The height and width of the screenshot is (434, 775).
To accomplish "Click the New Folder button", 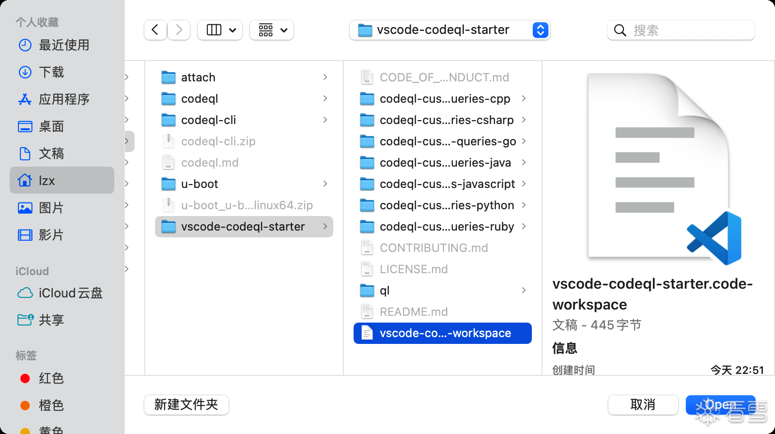I will pyautogui.click(x=186, y=404).
